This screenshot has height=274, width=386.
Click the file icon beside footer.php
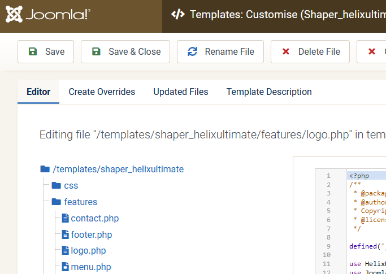[65, 234]
